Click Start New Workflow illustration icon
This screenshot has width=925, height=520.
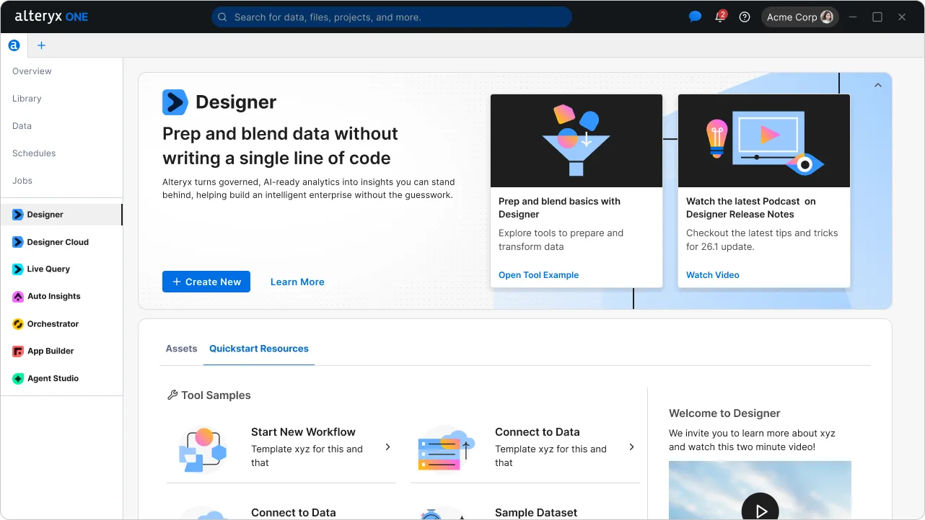203,449
